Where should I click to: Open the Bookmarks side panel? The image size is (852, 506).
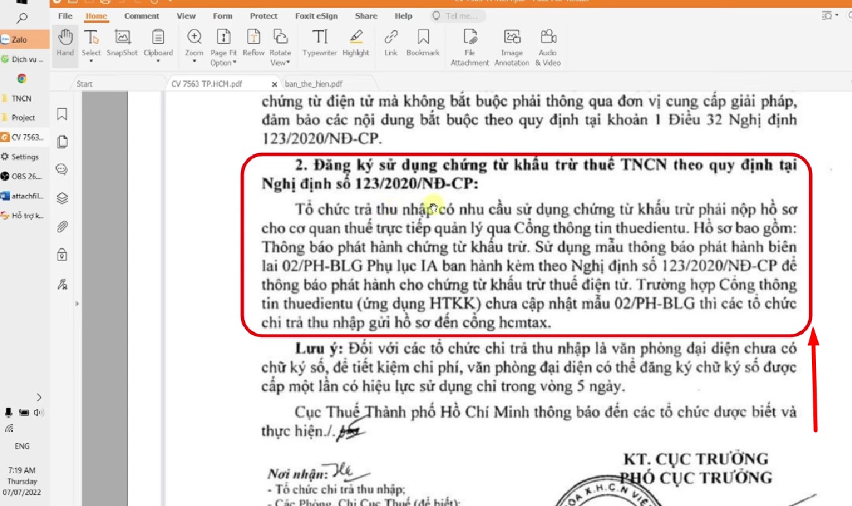pos(62,115)
